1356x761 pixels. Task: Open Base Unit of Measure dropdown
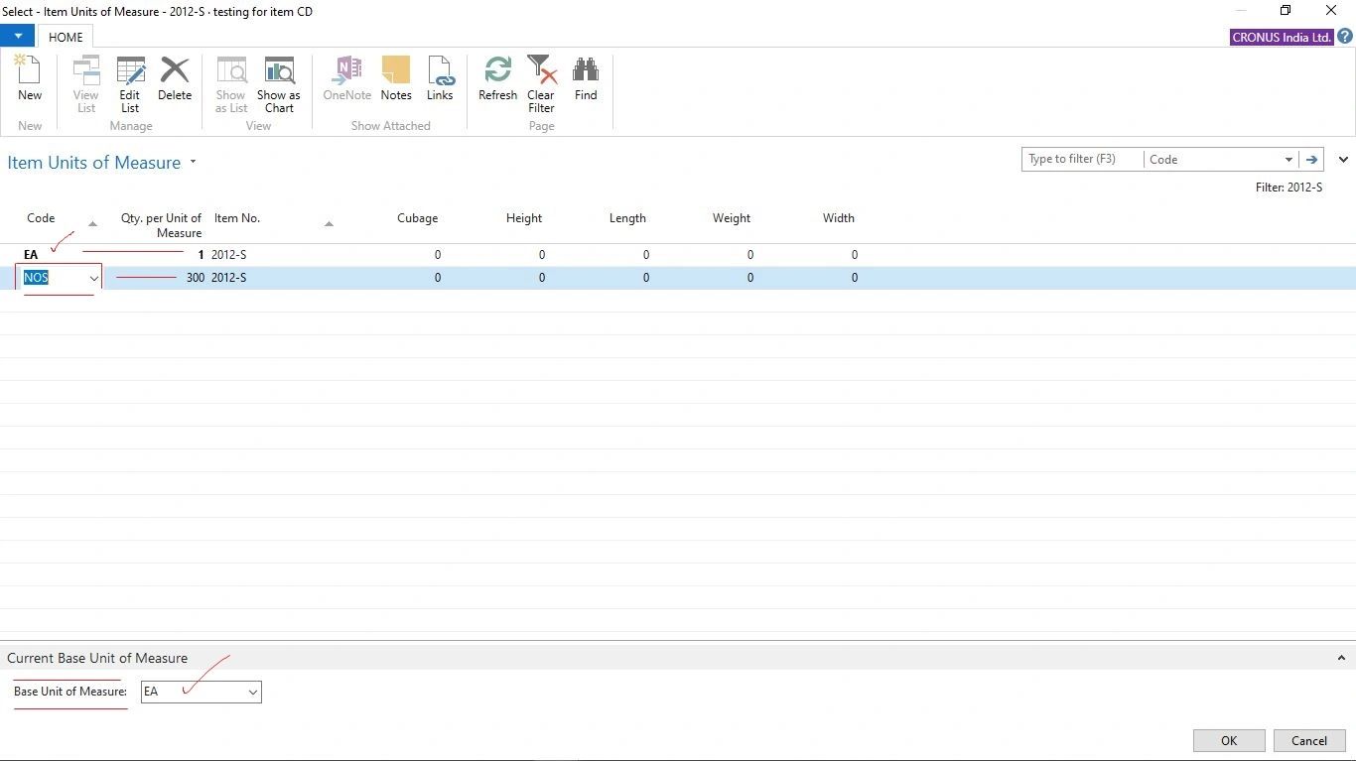tap(253, 693)
